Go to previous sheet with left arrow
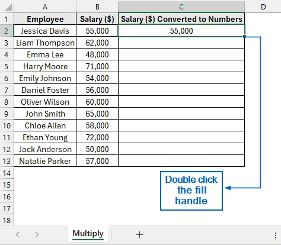Screen dimensions: 281x245 [x=18, y=234]
